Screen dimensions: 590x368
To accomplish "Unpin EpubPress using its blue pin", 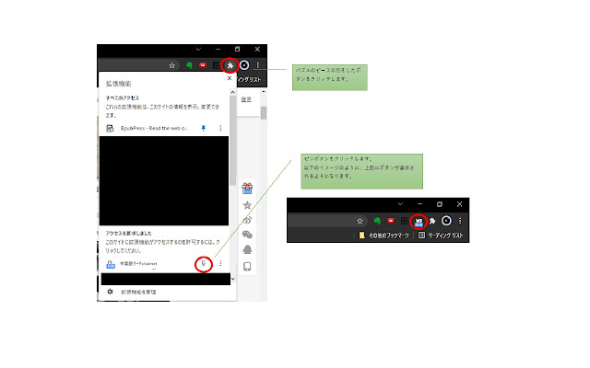I will pyautogui.click(x=203, y=128).
